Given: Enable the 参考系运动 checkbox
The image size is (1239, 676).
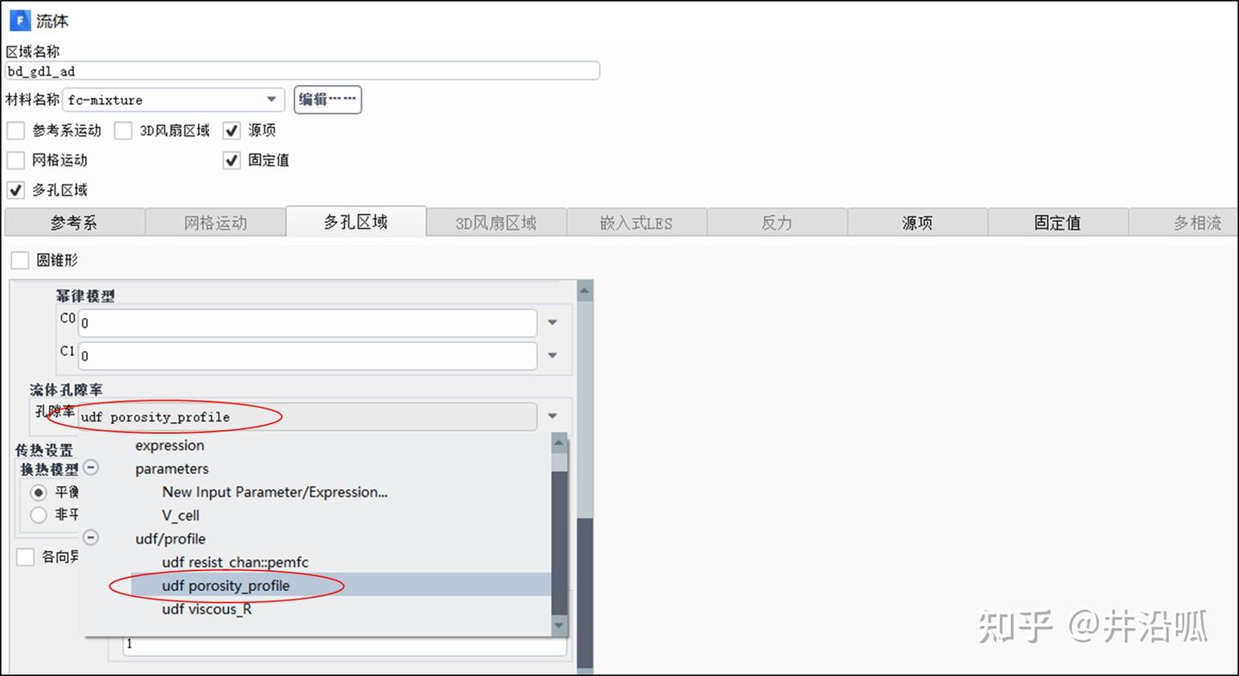Looking at the screenshot, I should point(15,130).
